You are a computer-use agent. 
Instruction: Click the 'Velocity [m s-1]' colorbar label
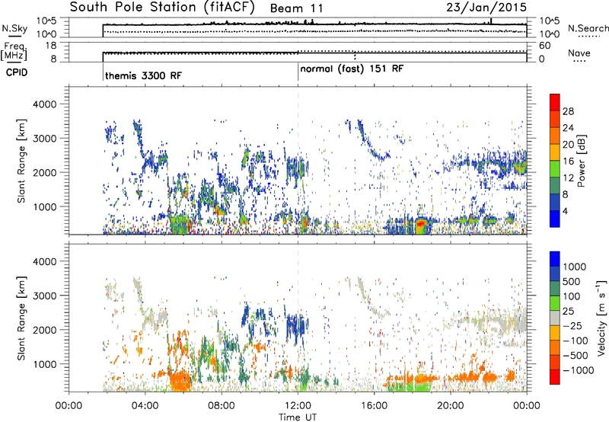point(601,318)
